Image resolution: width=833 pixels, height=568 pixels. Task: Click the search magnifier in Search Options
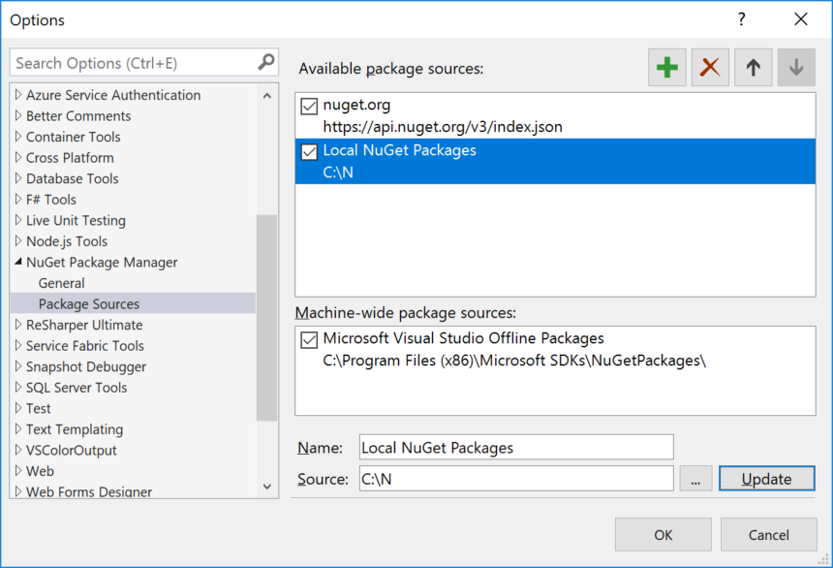tap(264, 62)
